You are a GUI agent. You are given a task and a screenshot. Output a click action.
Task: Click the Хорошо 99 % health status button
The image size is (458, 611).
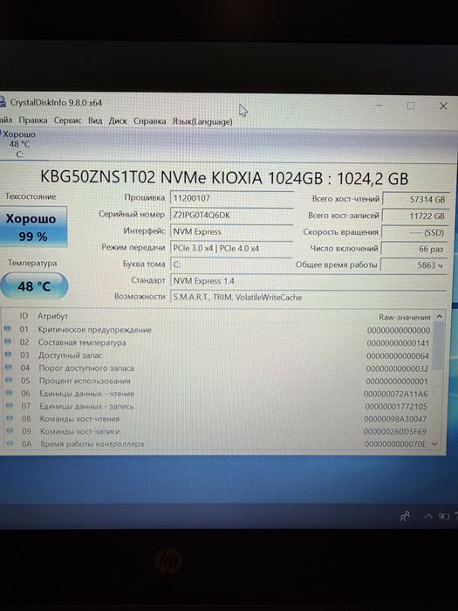(33, 227)
